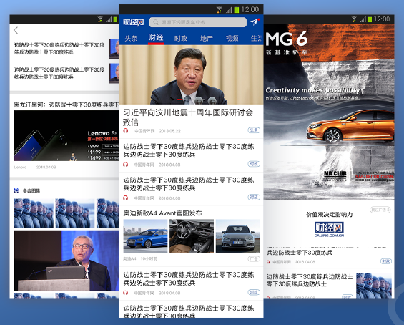
Task: Tap the skip-ad 跳过广告 button on right phone
Action: (380, 210)
